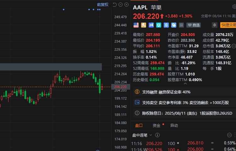The height and width of the screenshot is (151, 236).
Task: Click the 换手率 0.14% value
Action: (151, 57)
